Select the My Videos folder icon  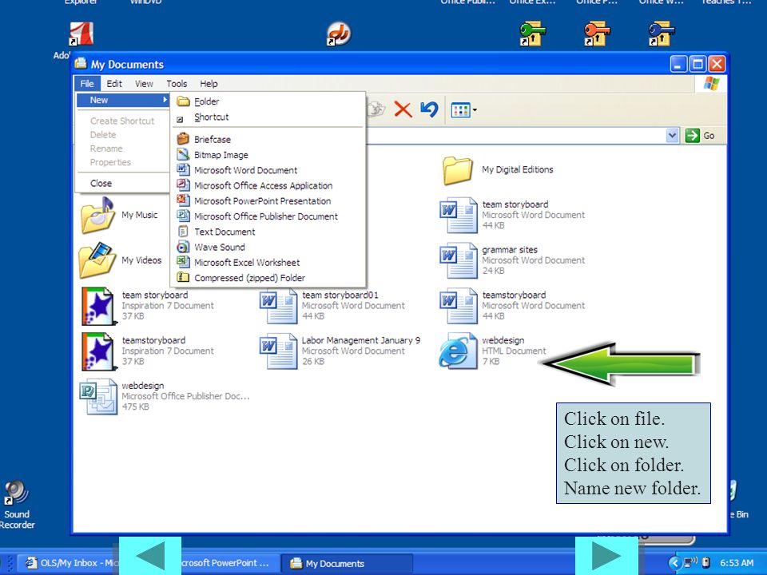coord(97,260)
